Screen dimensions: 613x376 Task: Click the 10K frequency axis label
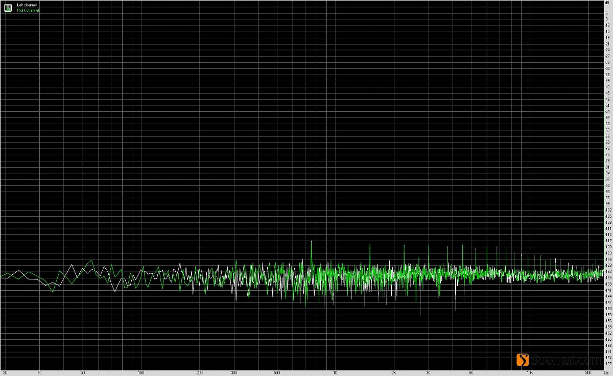click(x=530, y=373)
